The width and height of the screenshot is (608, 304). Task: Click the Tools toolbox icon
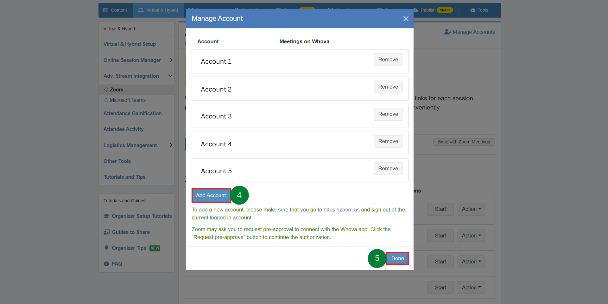(x=473, y=10)
